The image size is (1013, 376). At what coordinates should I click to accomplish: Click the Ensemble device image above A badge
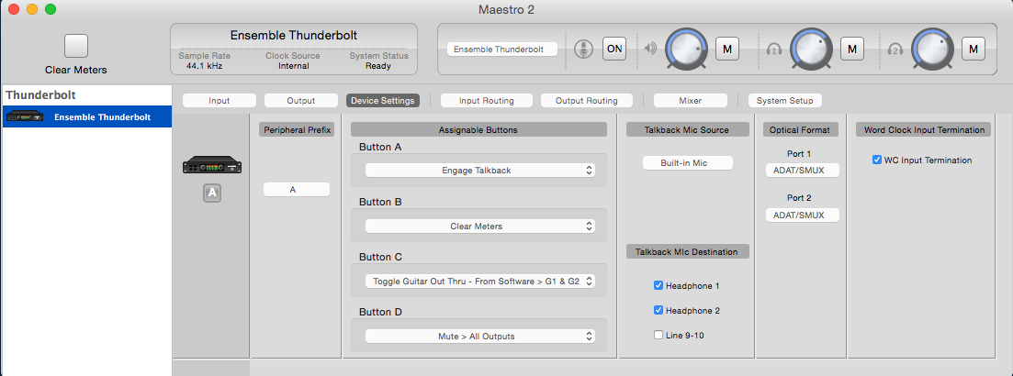pyautogui.click(x=212, y=166)
